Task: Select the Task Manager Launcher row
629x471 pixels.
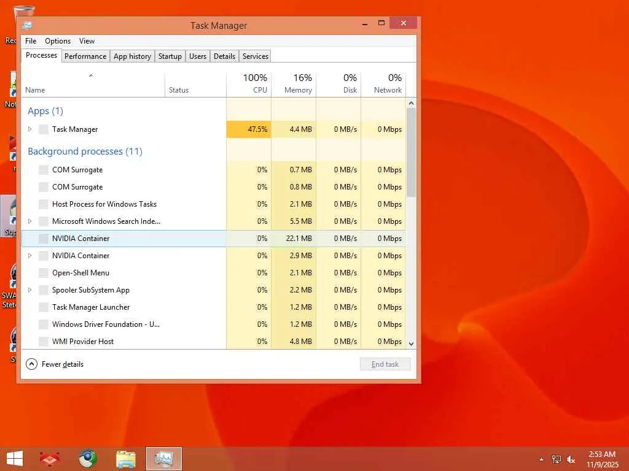Action: pyautogui.click(x=213, y=307)
